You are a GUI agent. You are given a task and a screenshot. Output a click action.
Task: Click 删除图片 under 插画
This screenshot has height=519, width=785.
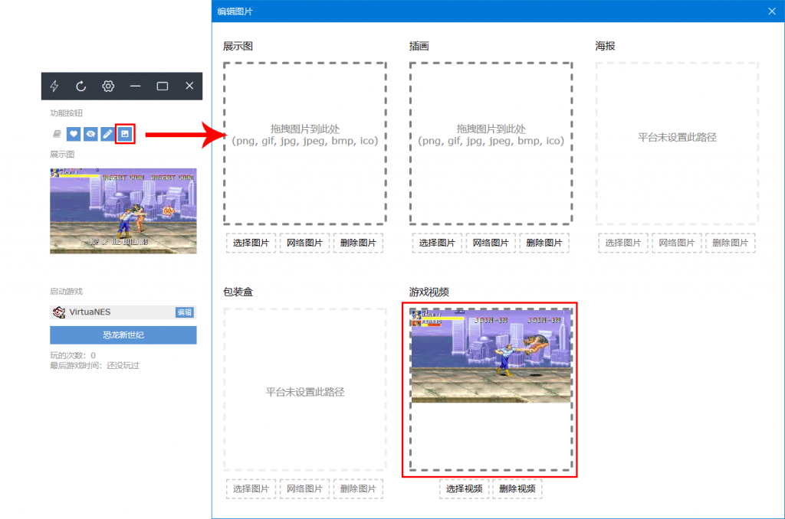(544, 243)
